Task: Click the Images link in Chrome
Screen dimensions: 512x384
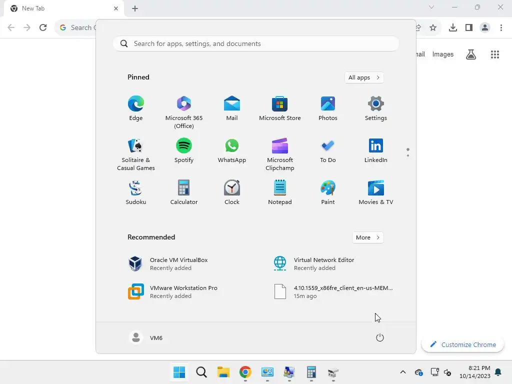Action: (443, 54)
